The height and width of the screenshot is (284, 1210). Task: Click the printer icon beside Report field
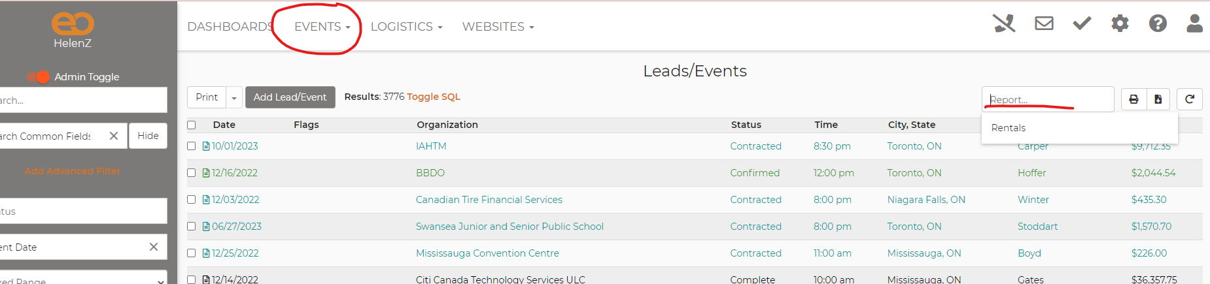coord(1133,99)
